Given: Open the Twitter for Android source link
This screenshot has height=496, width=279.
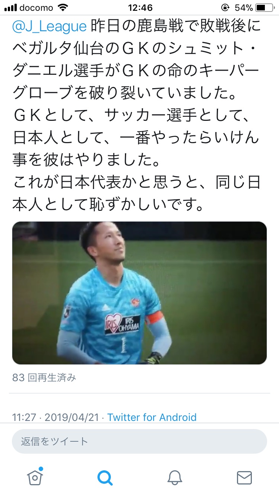Looking at the screenshot, I should [152, 417].
